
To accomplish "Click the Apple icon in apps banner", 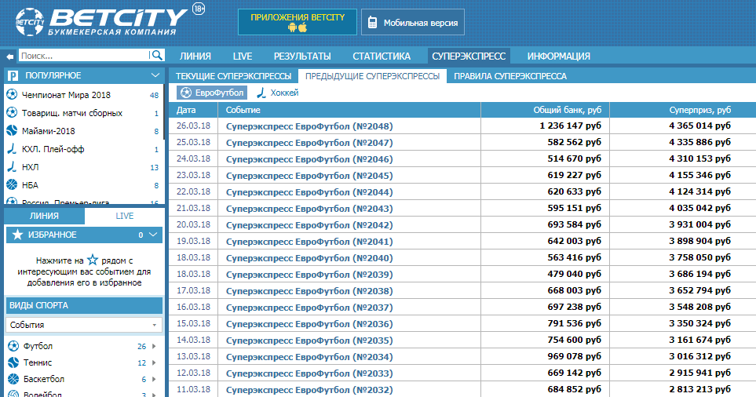I will [x=303, y=27].
